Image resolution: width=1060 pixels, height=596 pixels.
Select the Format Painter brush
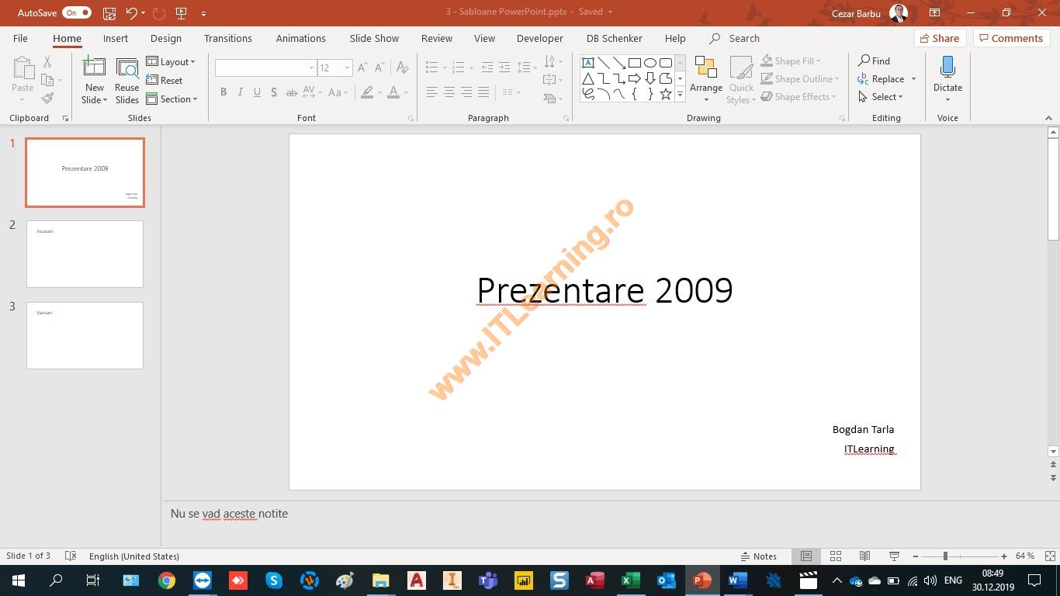pyautogui.click(x=47, y=98)
